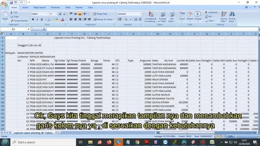
Task: Toggle bold formatting
Action: click(x=33, y=19)
